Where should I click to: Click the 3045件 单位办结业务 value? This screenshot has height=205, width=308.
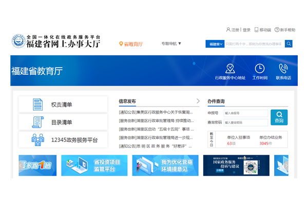coord(265,143)
